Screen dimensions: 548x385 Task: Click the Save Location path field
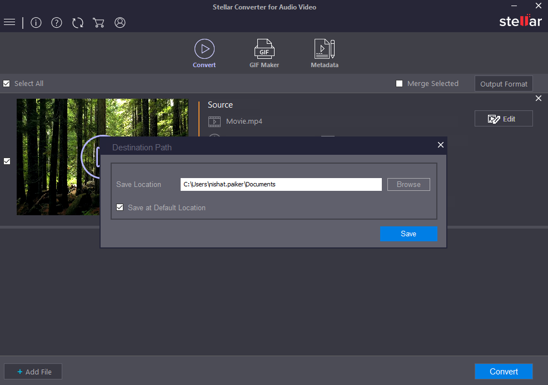[x=281, y=185]
